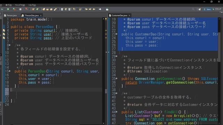This screenshot has width=223, height=125.
Task: Click the 'conurl' field on line 4
Action: pos(49,30)
